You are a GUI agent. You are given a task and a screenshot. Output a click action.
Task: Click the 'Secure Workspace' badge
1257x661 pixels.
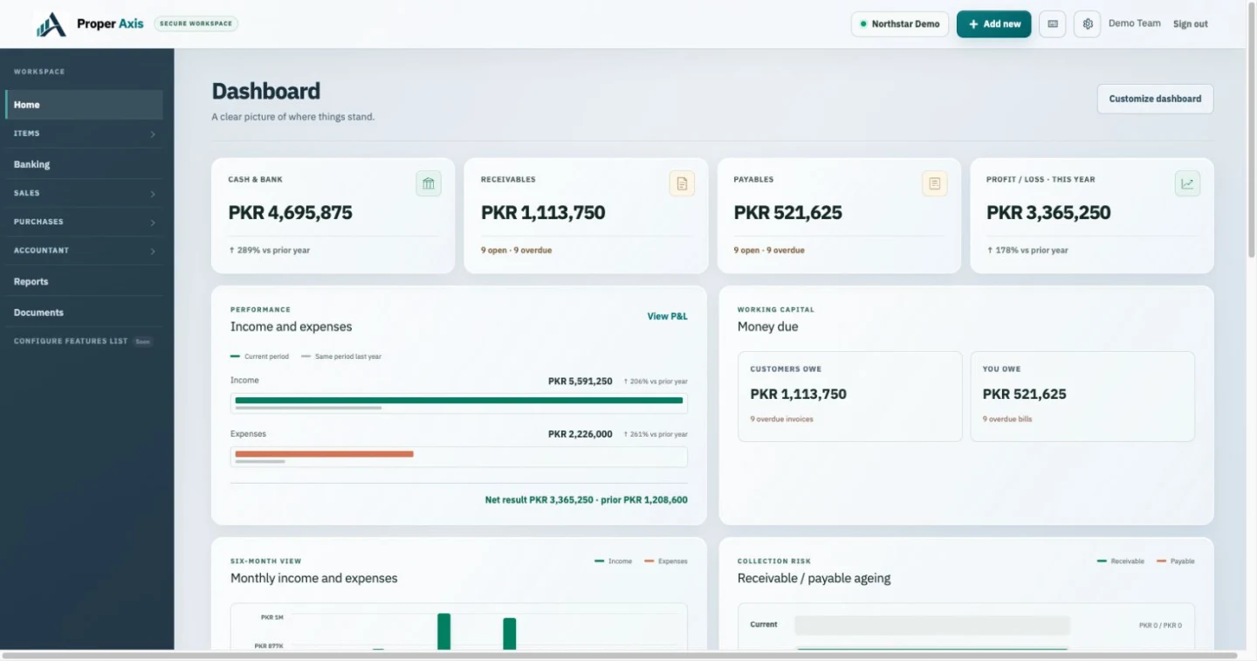coord(196,24)
